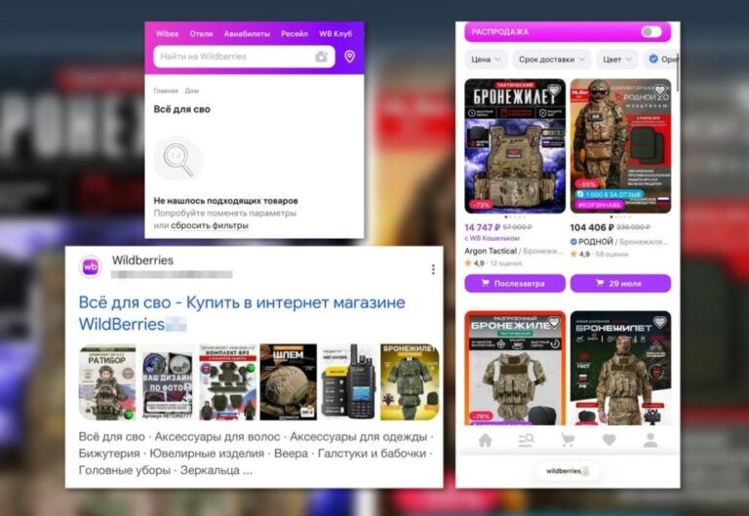Open the Wibes tab
Image resolution: width=749 pixels, height=516 pixels.
(x=167, y=34)
